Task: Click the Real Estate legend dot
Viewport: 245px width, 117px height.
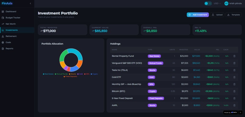Action: pos(43,74)
